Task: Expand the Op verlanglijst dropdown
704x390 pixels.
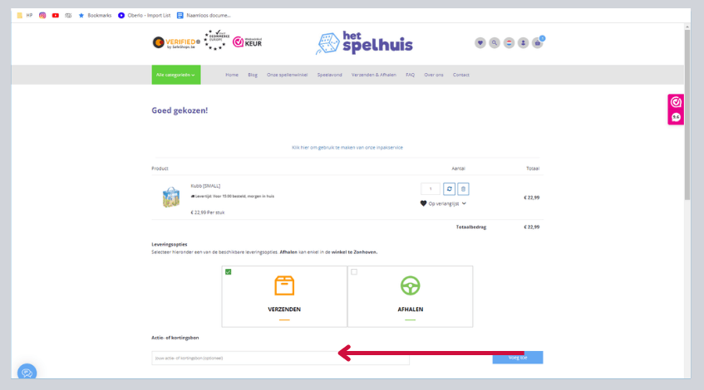Action: 444,203
